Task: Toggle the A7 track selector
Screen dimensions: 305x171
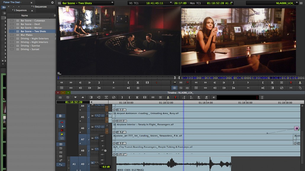Action: pyautogui.click(x=83, y=139)
